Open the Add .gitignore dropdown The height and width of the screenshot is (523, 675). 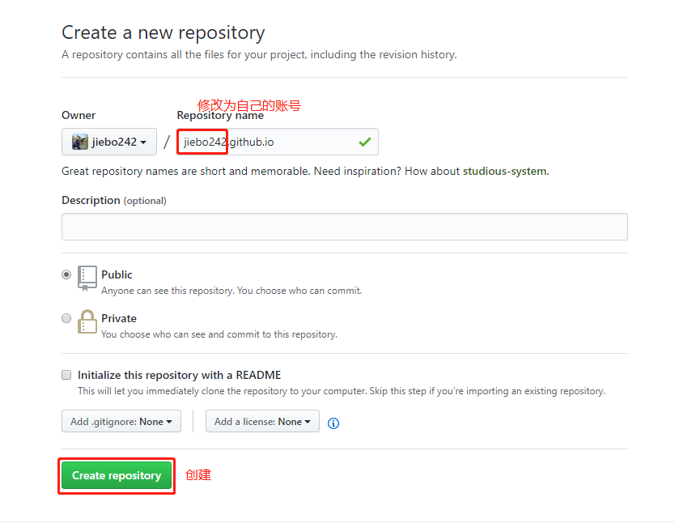pyautogui.click(x=121, y=421)
